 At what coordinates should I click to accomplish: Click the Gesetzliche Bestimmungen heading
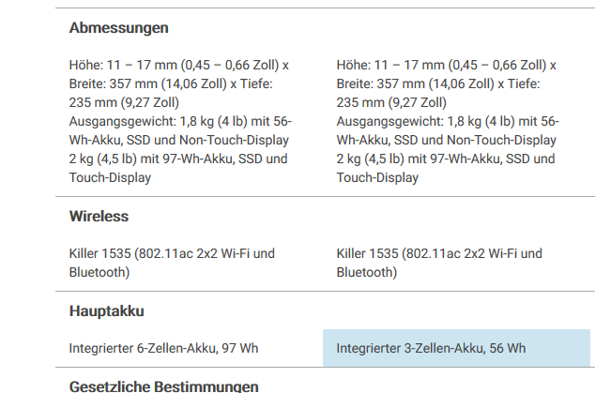click(164, 386)
